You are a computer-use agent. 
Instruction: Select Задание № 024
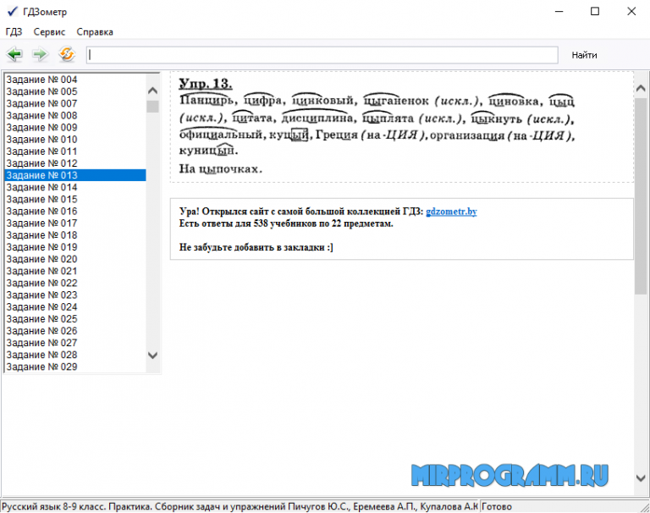point(75,307)
